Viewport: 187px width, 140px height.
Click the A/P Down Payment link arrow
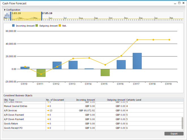48,119
